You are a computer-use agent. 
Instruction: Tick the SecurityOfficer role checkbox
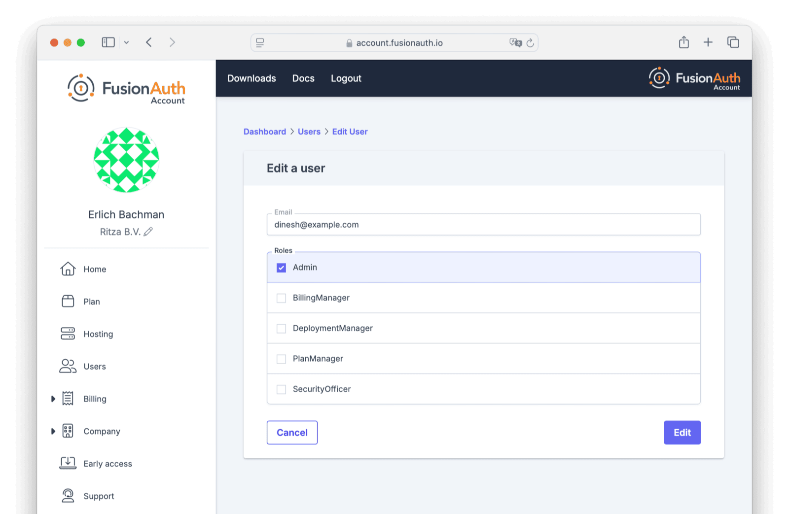click(x=281, y=389)
